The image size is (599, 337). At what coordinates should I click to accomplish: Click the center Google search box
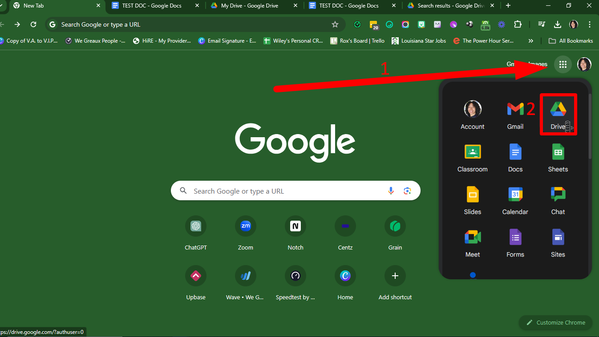tap(285, 191)
